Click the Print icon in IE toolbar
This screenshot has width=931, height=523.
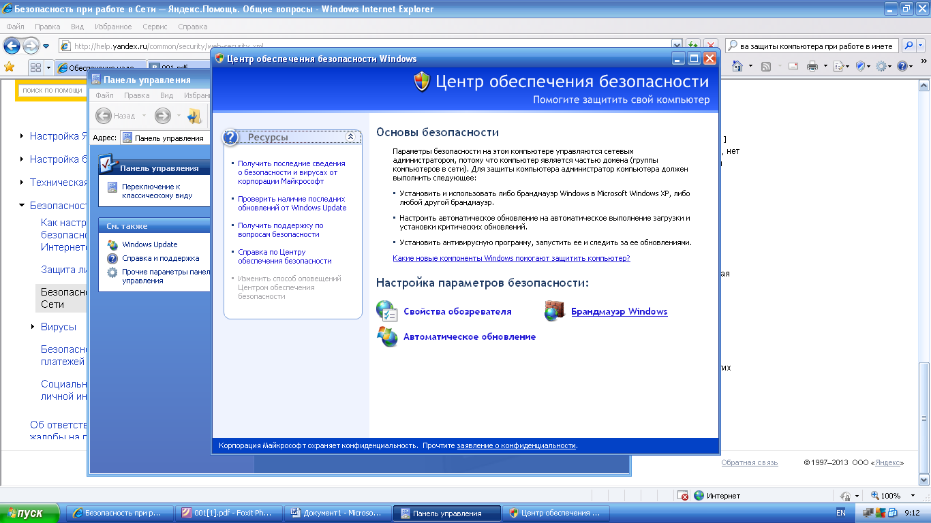tap(812, 66)
